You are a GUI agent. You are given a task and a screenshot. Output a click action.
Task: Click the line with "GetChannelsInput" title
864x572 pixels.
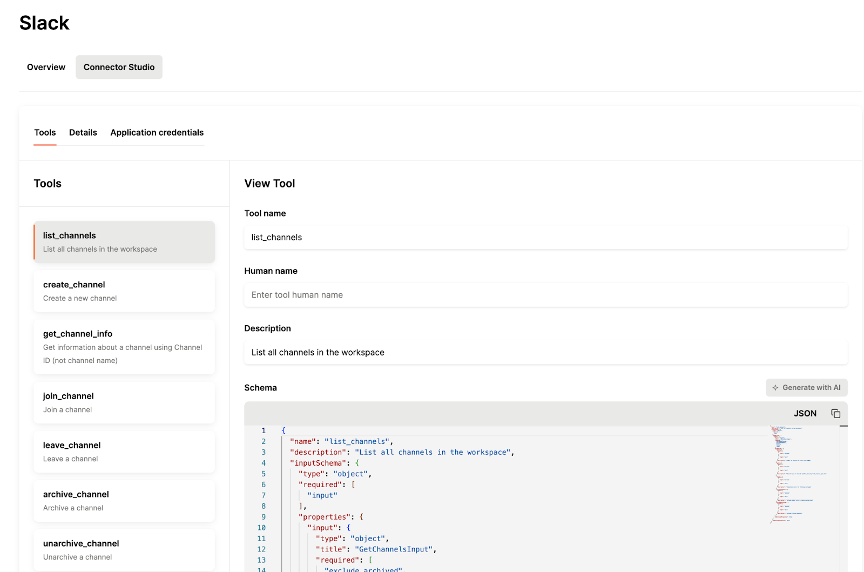(376, 549)
